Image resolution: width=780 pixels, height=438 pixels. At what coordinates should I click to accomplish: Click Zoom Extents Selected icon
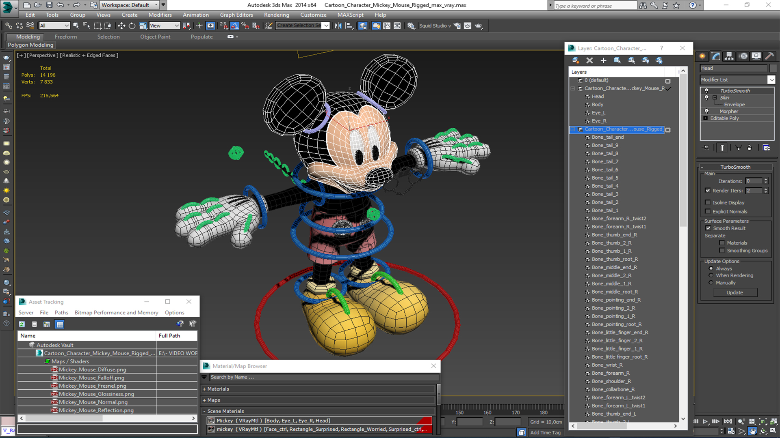[x=763, y=422]
